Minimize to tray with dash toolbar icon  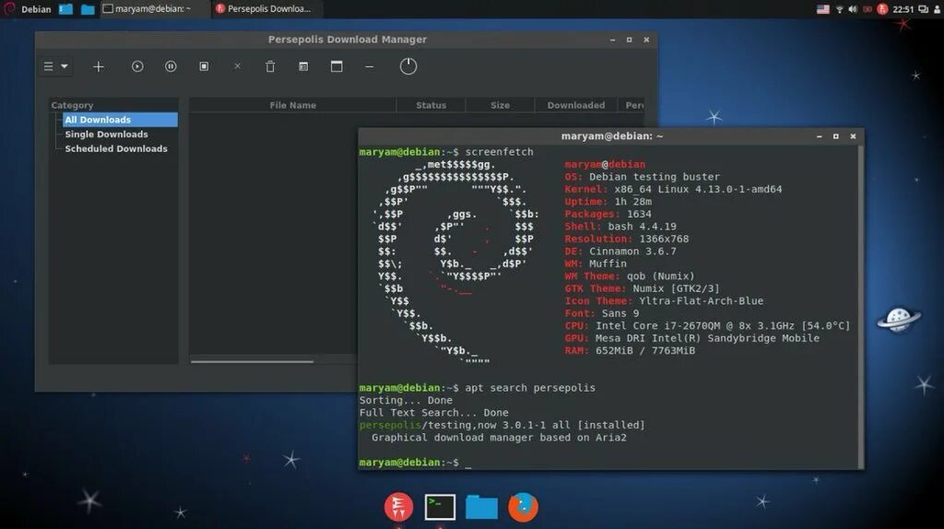(x=370, y=66)
